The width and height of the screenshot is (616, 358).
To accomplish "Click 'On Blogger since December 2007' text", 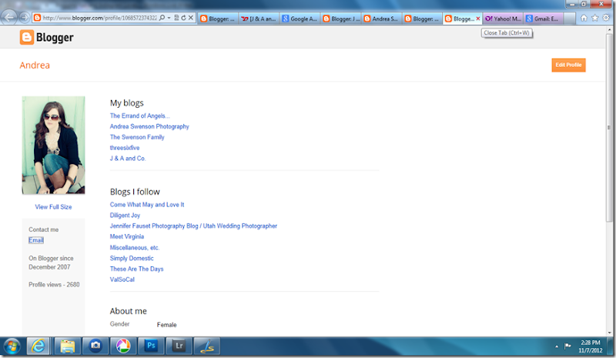I will pyautogui.click(x=51, y=262).
